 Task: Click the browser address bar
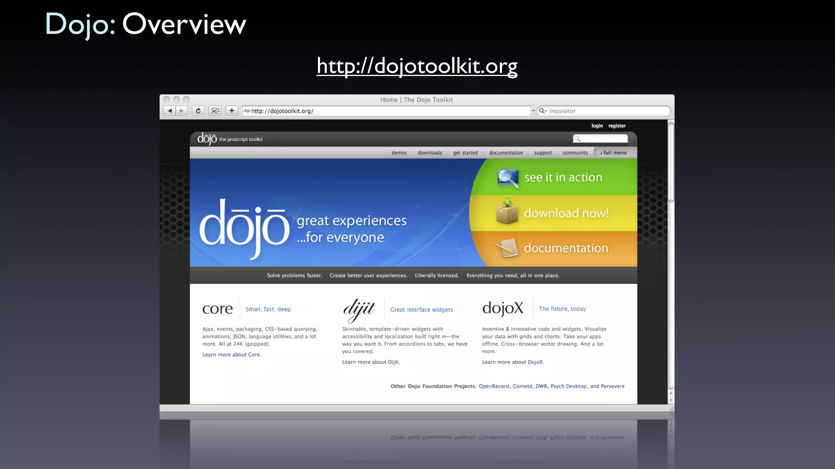tap(386, 111)
